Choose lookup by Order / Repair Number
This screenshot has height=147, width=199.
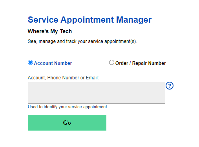tap(111, 63)
